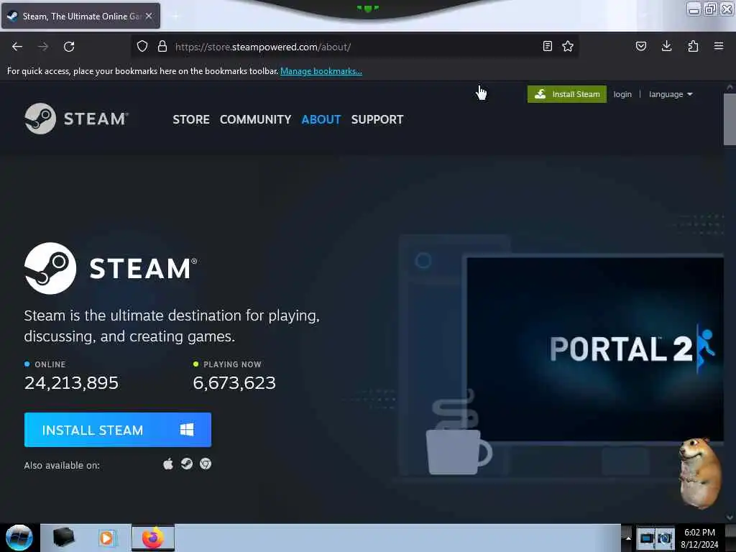The height and width of the screenshot is (552, 736).
Task: Go back using the browser back arrow
Action: coord(17,47)
